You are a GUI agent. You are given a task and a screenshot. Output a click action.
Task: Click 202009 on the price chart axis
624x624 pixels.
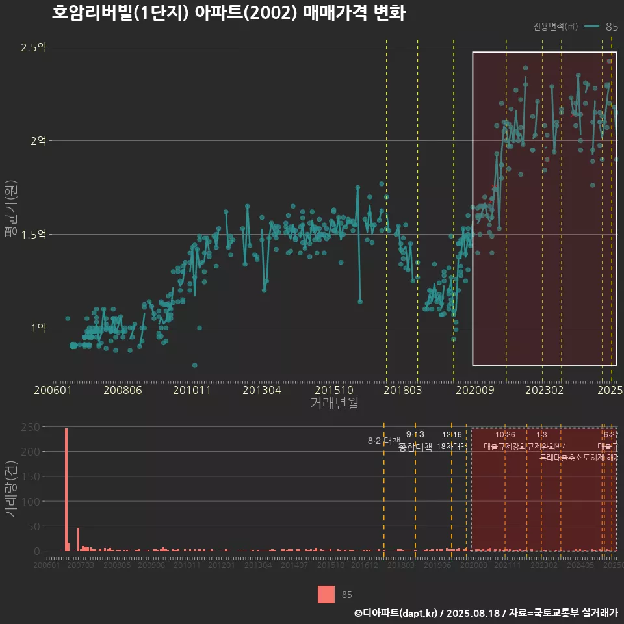(x=474, y=390)
